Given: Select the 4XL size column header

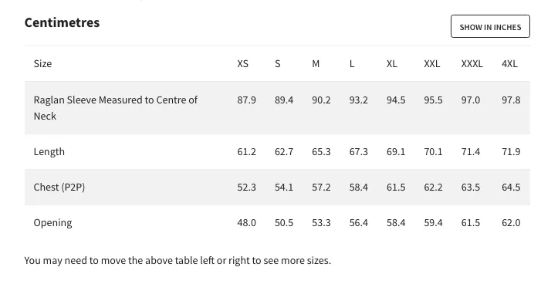Looking at the screenshot, I should pos(509,64).
